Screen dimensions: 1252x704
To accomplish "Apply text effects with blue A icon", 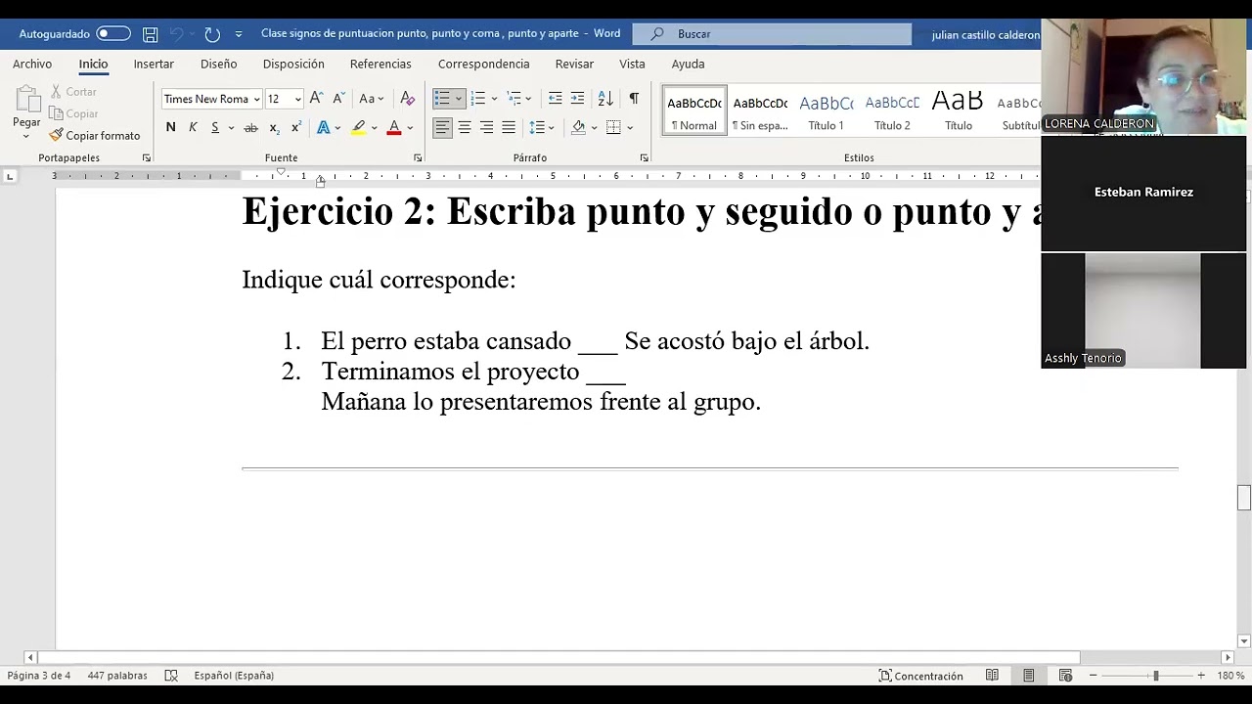I will coord(323,128).
